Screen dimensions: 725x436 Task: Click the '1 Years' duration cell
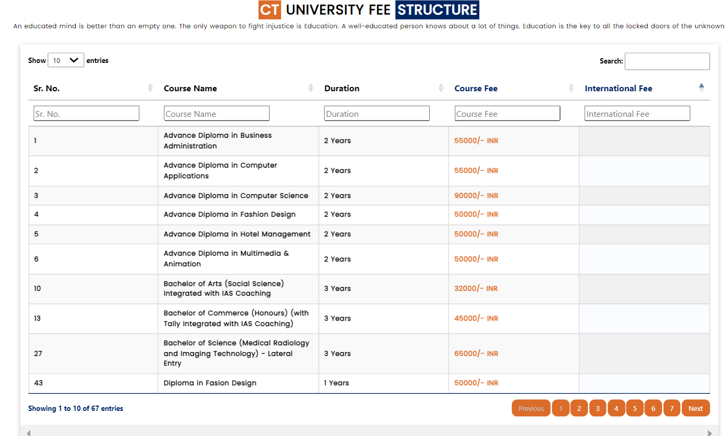click(x=383, y=383)
